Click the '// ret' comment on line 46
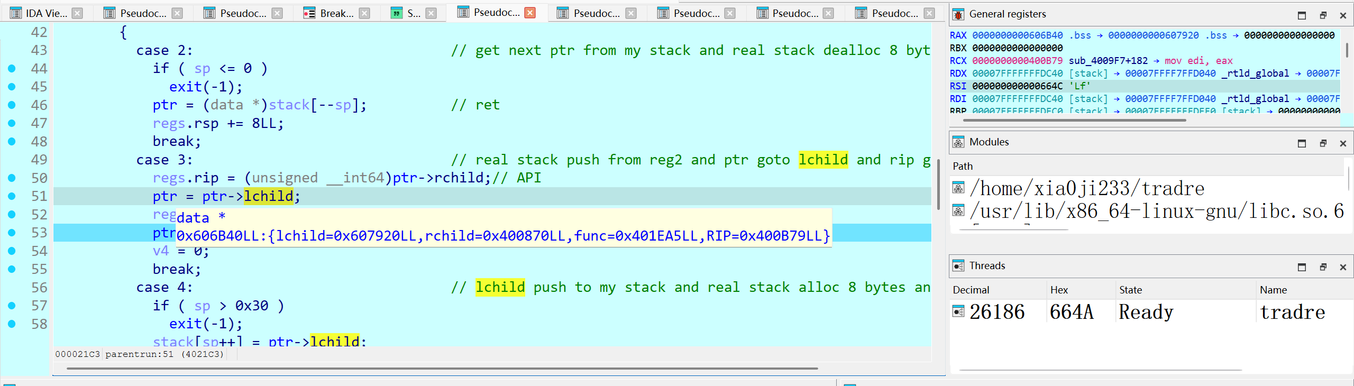The image size is (1354, 386). coord(475,105)
